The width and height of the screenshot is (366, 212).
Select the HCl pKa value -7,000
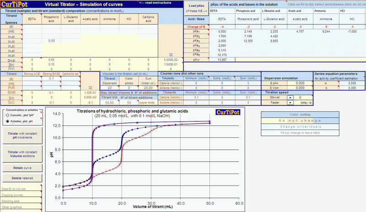point(352,31)
